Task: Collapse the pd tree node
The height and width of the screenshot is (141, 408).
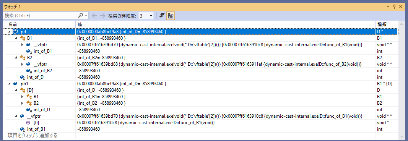Action: point(10,31)
